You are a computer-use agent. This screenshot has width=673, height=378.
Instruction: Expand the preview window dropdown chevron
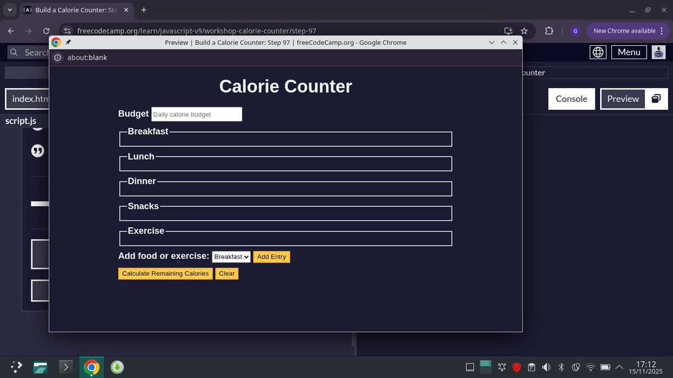point(491,42)
